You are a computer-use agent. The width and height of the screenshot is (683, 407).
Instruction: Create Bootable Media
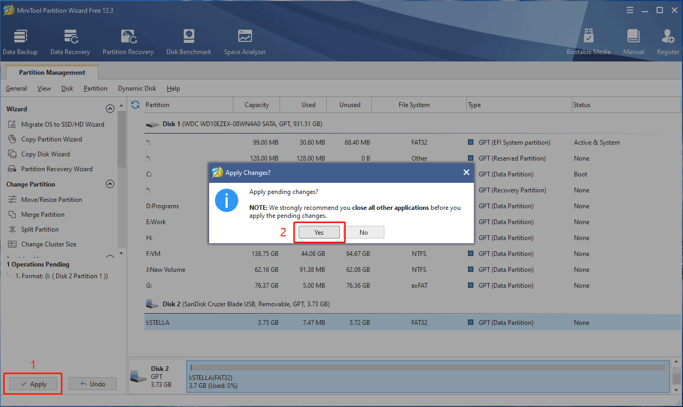(588, 42)
